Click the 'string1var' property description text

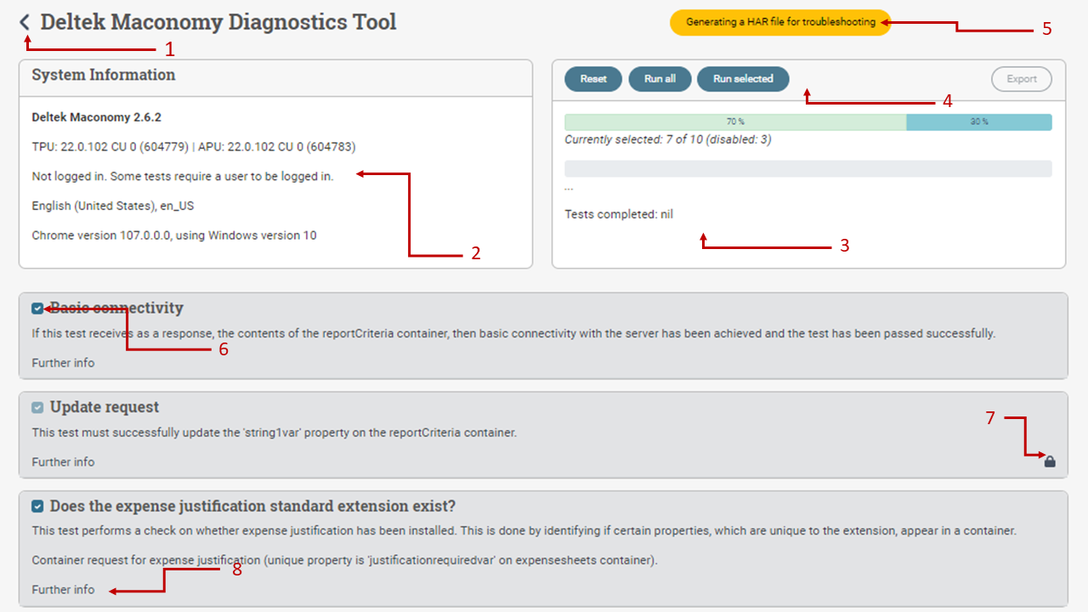point(275,433)
